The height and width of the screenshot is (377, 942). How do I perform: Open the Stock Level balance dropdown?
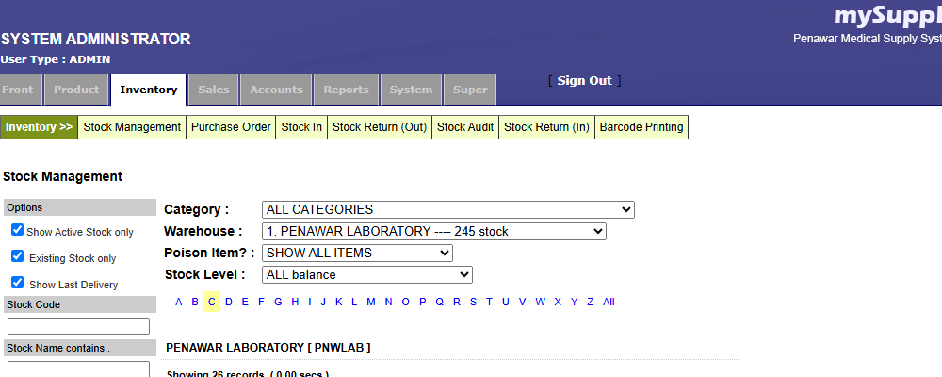(366, 274)
